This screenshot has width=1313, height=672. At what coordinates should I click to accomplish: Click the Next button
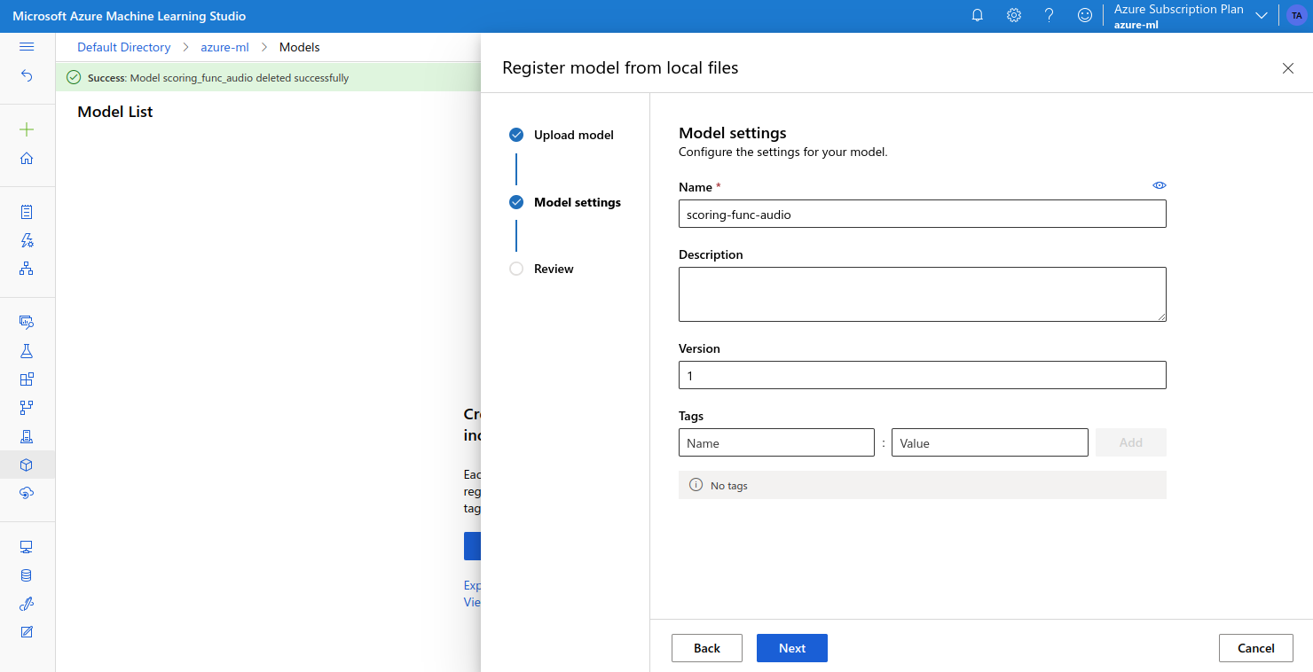pyautogui.click(x=791, y=648)
